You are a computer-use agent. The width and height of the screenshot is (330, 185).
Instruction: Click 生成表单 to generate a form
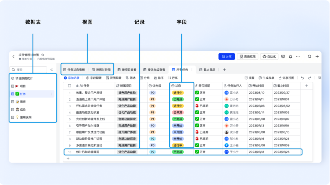coord(267,77)
